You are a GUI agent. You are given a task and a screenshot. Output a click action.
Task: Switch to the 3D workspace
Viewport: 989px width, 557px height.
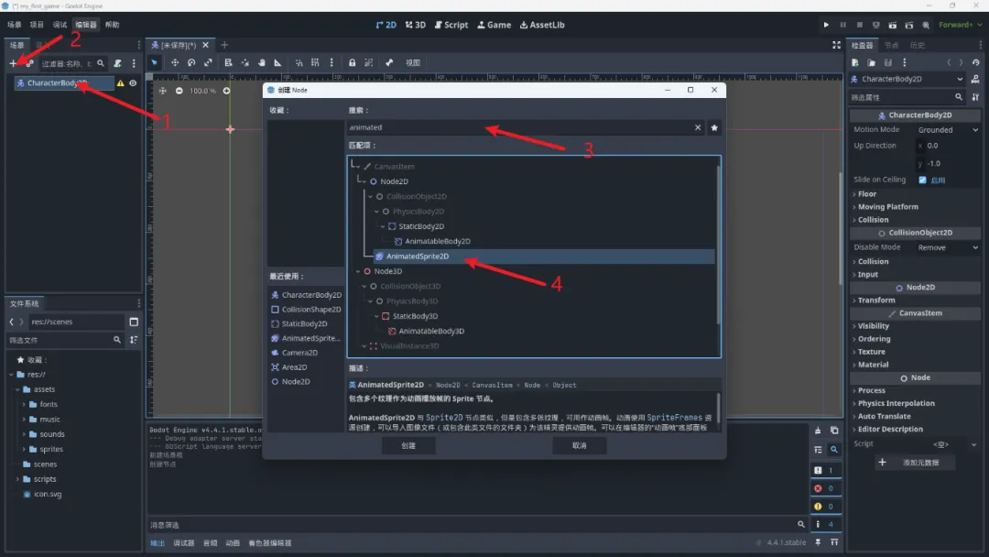coord(416,25)
